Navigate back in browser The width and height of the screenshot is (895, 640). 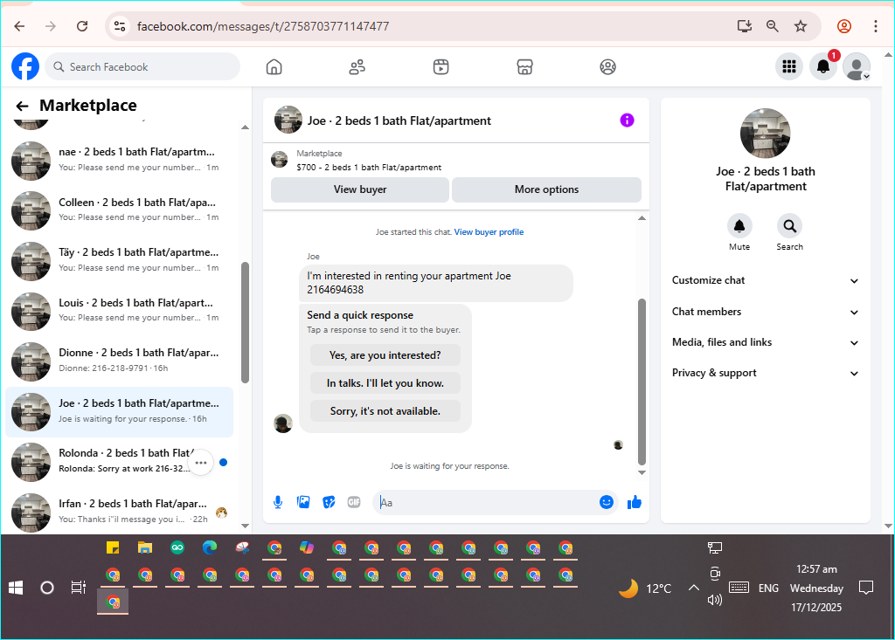(19, 26)
